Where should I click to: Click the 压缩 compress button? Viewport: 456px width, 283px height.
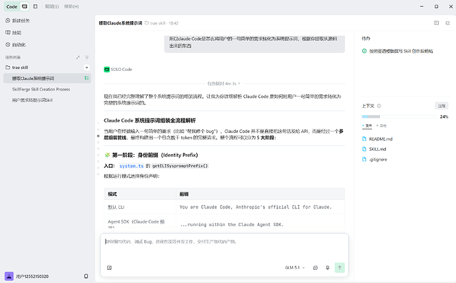(x=441, y=106)
